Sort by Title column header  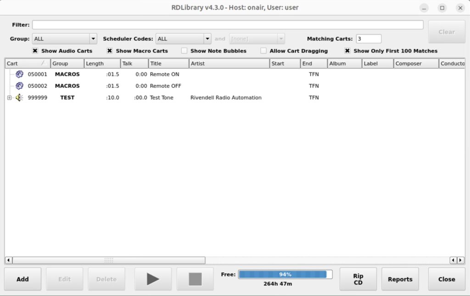(169, 63)
